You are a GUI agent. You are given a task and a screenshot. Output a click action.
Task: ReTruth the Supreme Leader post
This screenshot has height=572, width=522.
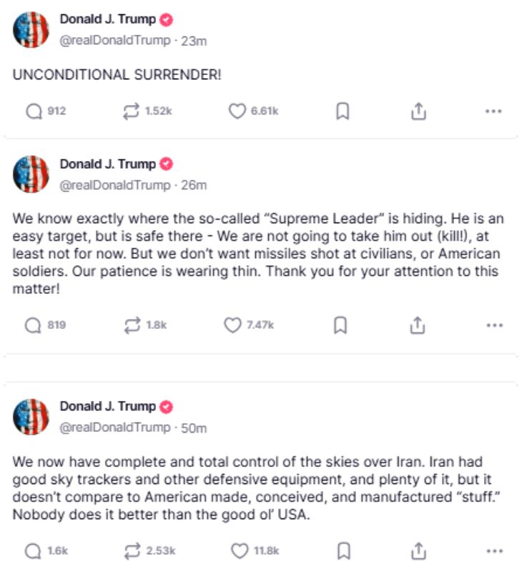[132, 325]
